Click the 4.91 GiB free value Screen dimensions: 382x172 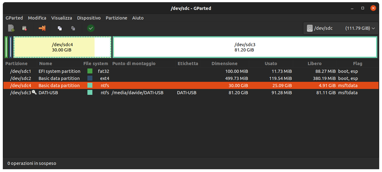(327, 85)
